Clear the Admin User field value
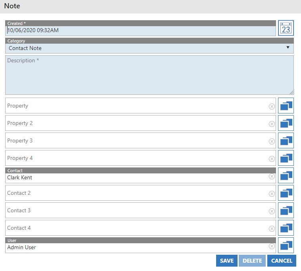This screenshot has height=271, width=301. (272, 246)
